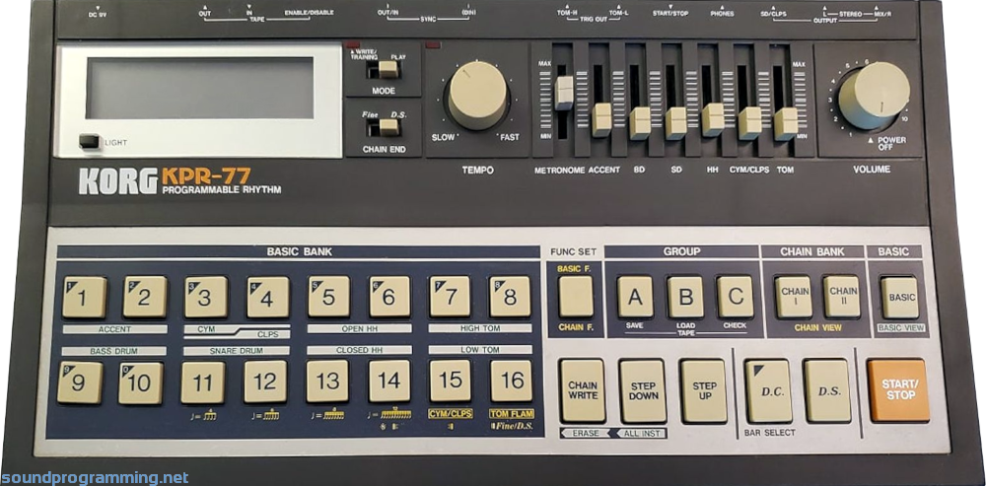
Task: Click the KPR-77 model name
Action: tap(206, 175)
